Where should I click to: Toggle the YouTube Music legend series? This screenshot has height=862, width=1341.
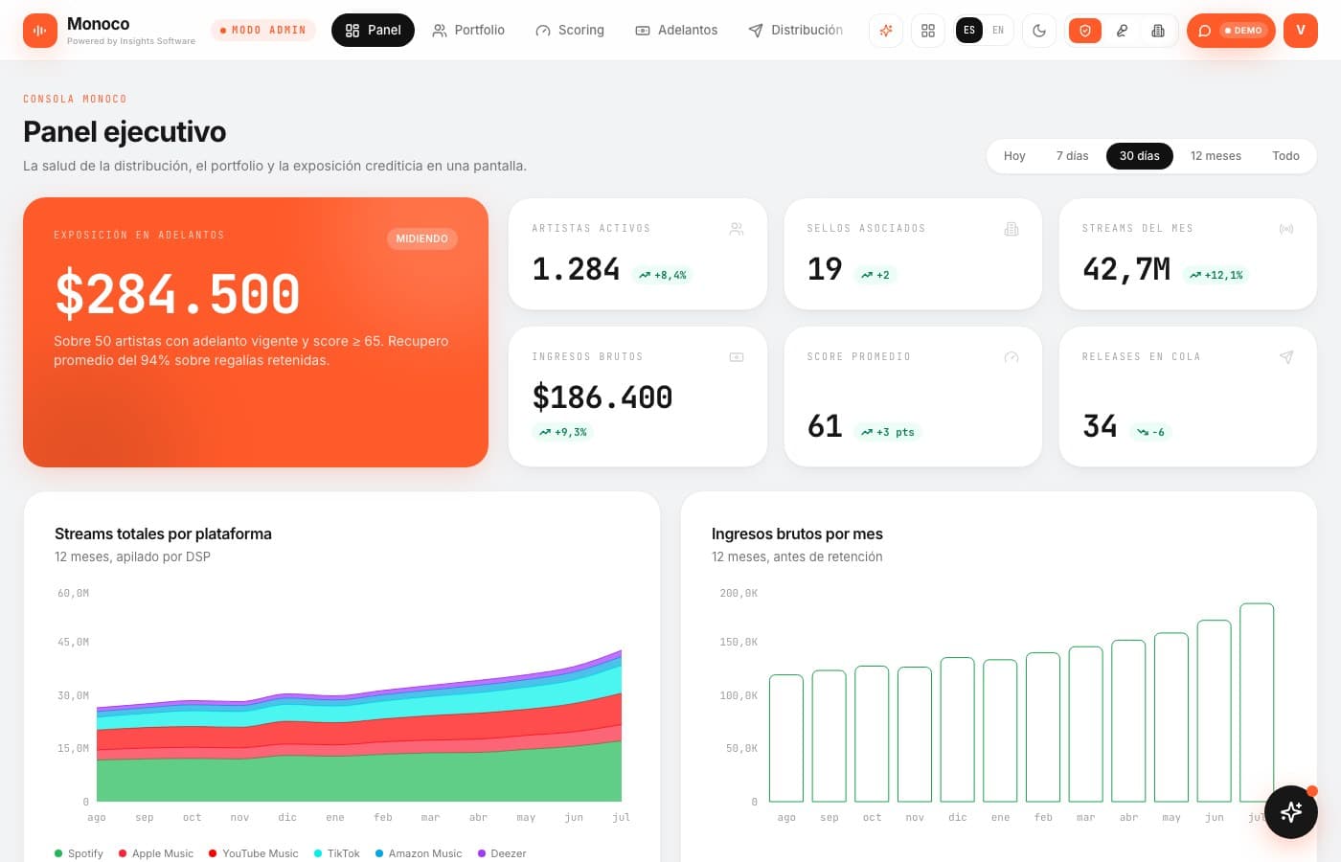(254, 853)
